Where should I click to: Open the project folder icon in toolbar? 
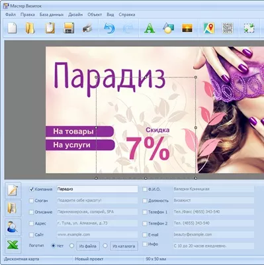point(30,28)
